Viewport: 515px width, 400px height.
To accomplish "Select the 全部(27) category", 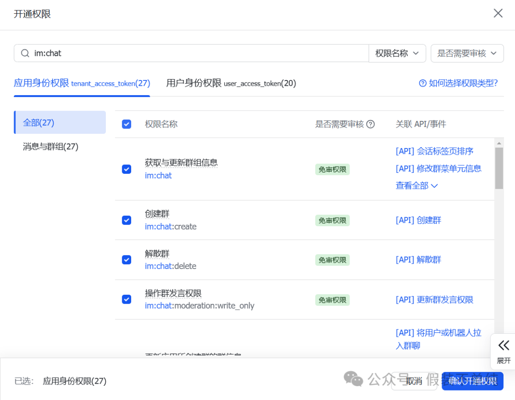I will click(60, 122).
